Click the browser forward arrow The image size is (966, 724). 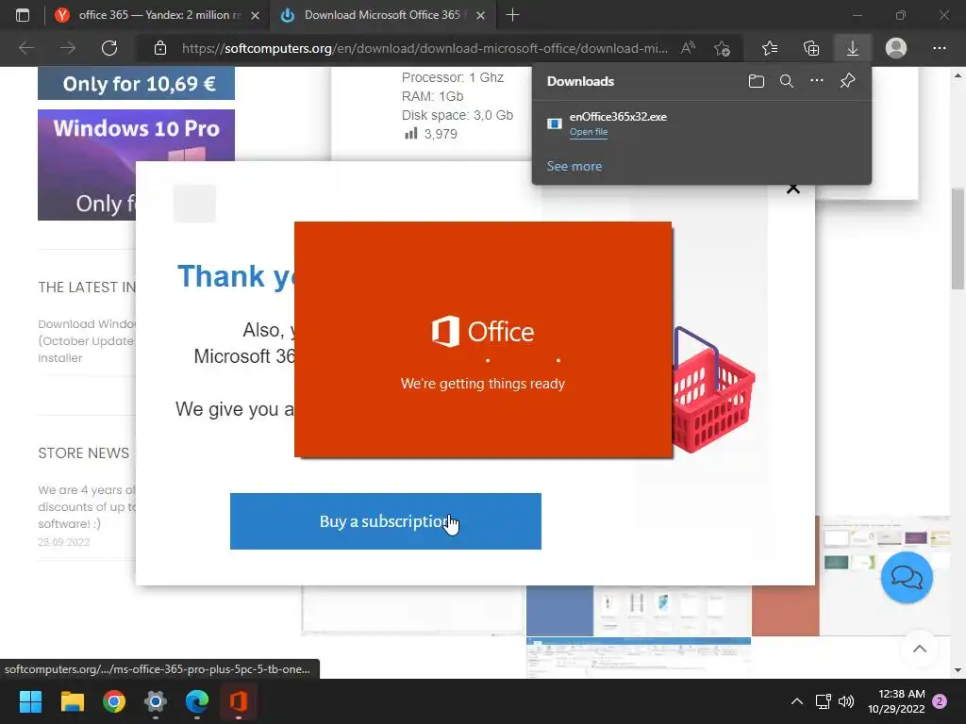point(68,48)
